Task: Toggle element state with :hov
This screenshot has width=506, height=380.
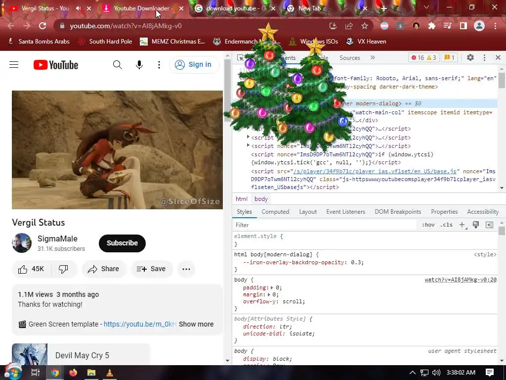Action: (x=428, y=225)
